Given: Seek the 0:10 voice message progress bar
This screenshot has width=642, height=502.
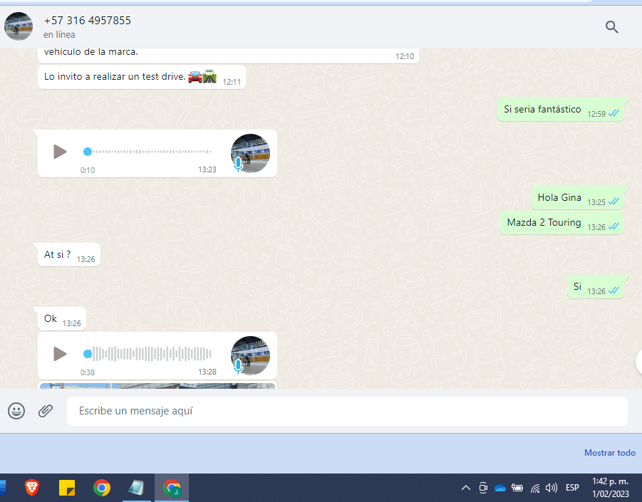Looking at the screenshot, I should [148, 152].
